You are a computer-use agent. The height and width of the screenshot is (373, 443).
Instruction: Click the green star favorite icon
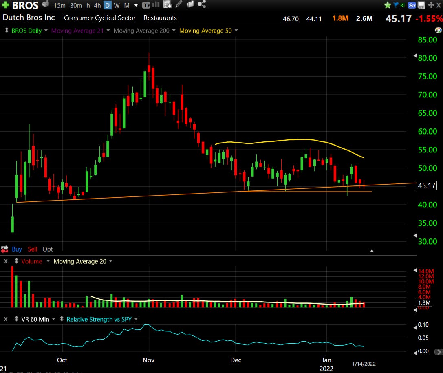pyautogui.click(x=388, y=5)
